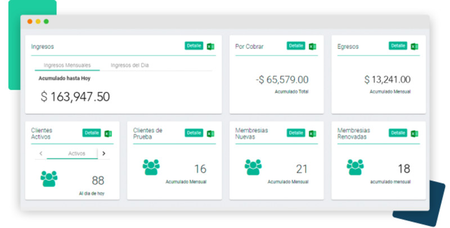Click the Acumulado hasta Hoy label
The image size is (450, 228).
click(x=64, y=78)
